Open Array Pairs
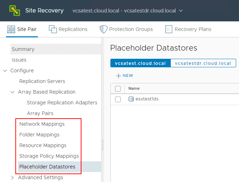This screenshot has width=239, height=182. click(x=40, y=113)
